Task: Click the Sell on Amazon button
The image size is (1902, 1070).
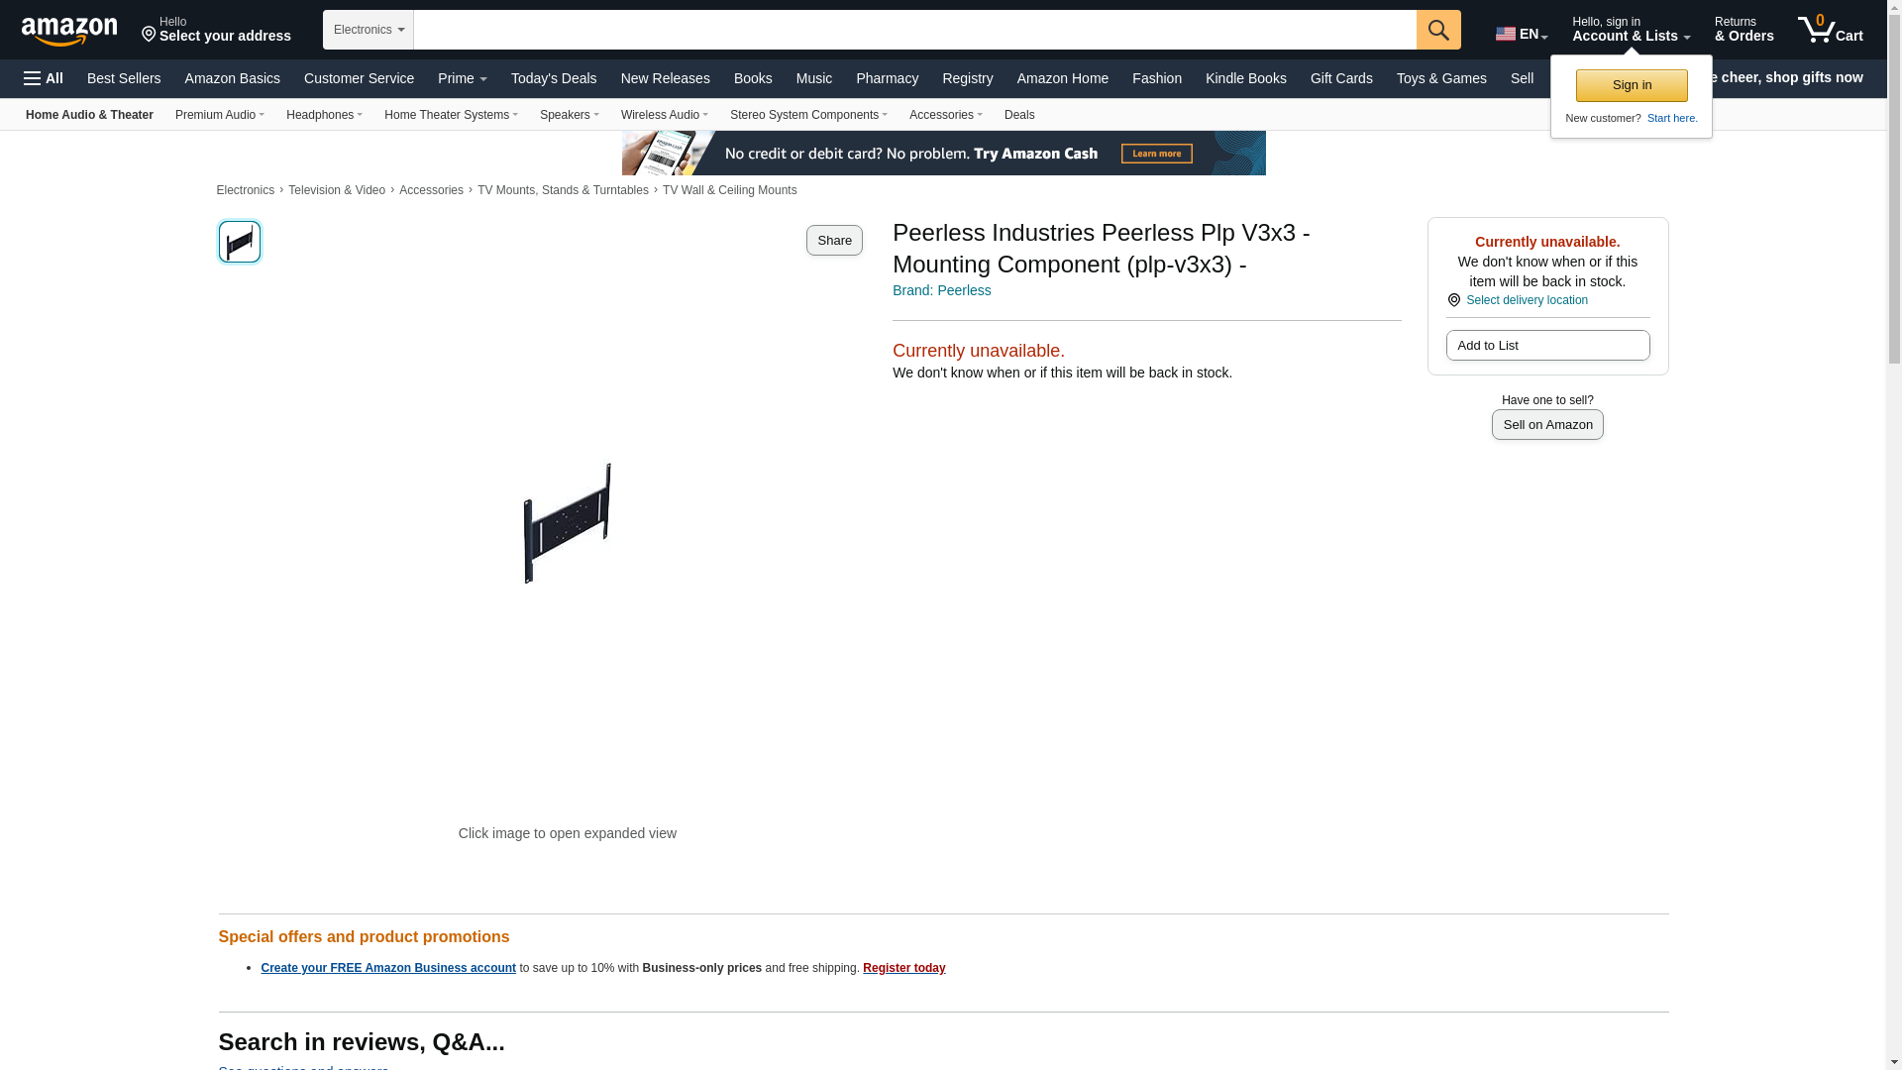Action: (x=1547, y=425)
